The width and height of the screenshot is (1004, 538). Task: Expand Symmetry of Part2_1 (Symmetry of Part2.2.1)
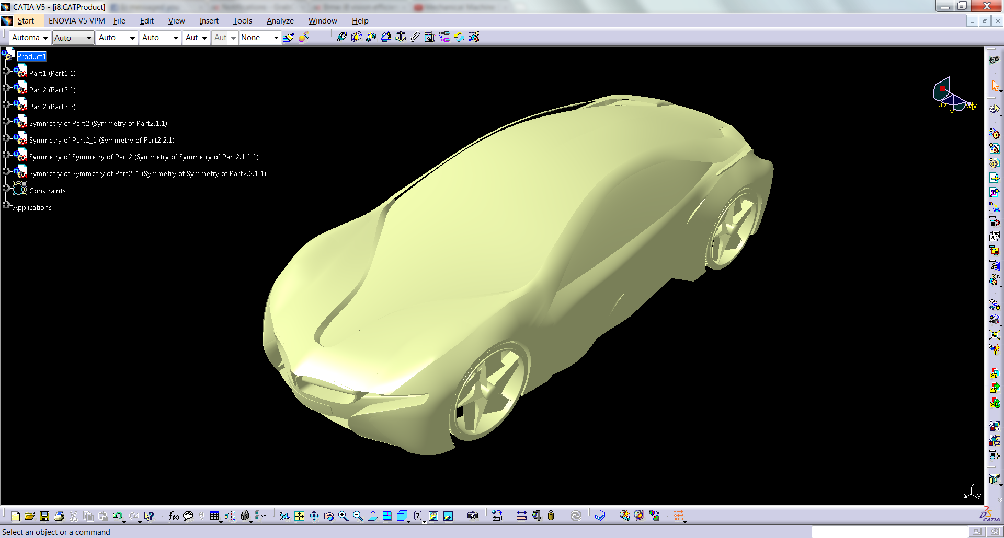tap(6, 138)
